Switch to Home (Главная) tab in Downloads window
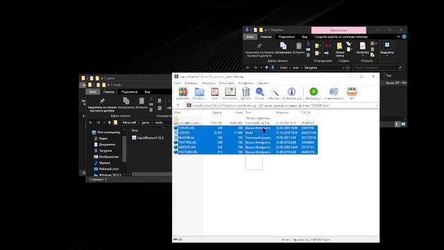 click(x=266, y=37)
